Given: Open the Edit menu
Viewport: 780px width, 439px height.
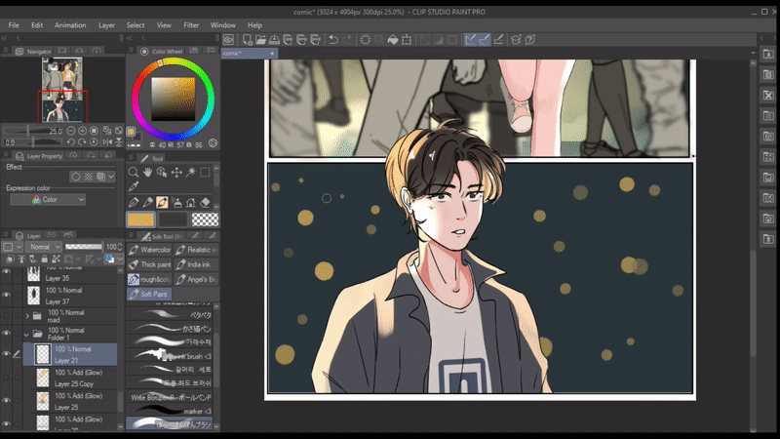Looking at the screenshot, I should pyautogui.click(x=37, y=25).
